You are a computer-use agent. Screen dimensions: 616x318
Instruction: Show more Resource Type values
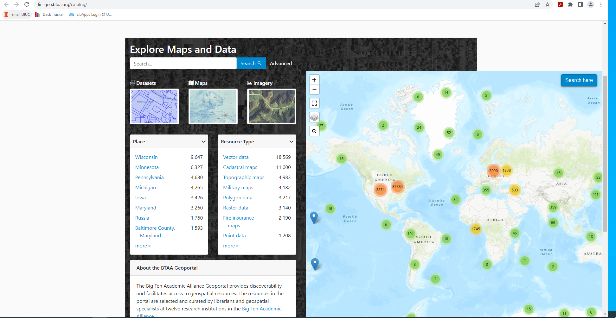point(231,246)
